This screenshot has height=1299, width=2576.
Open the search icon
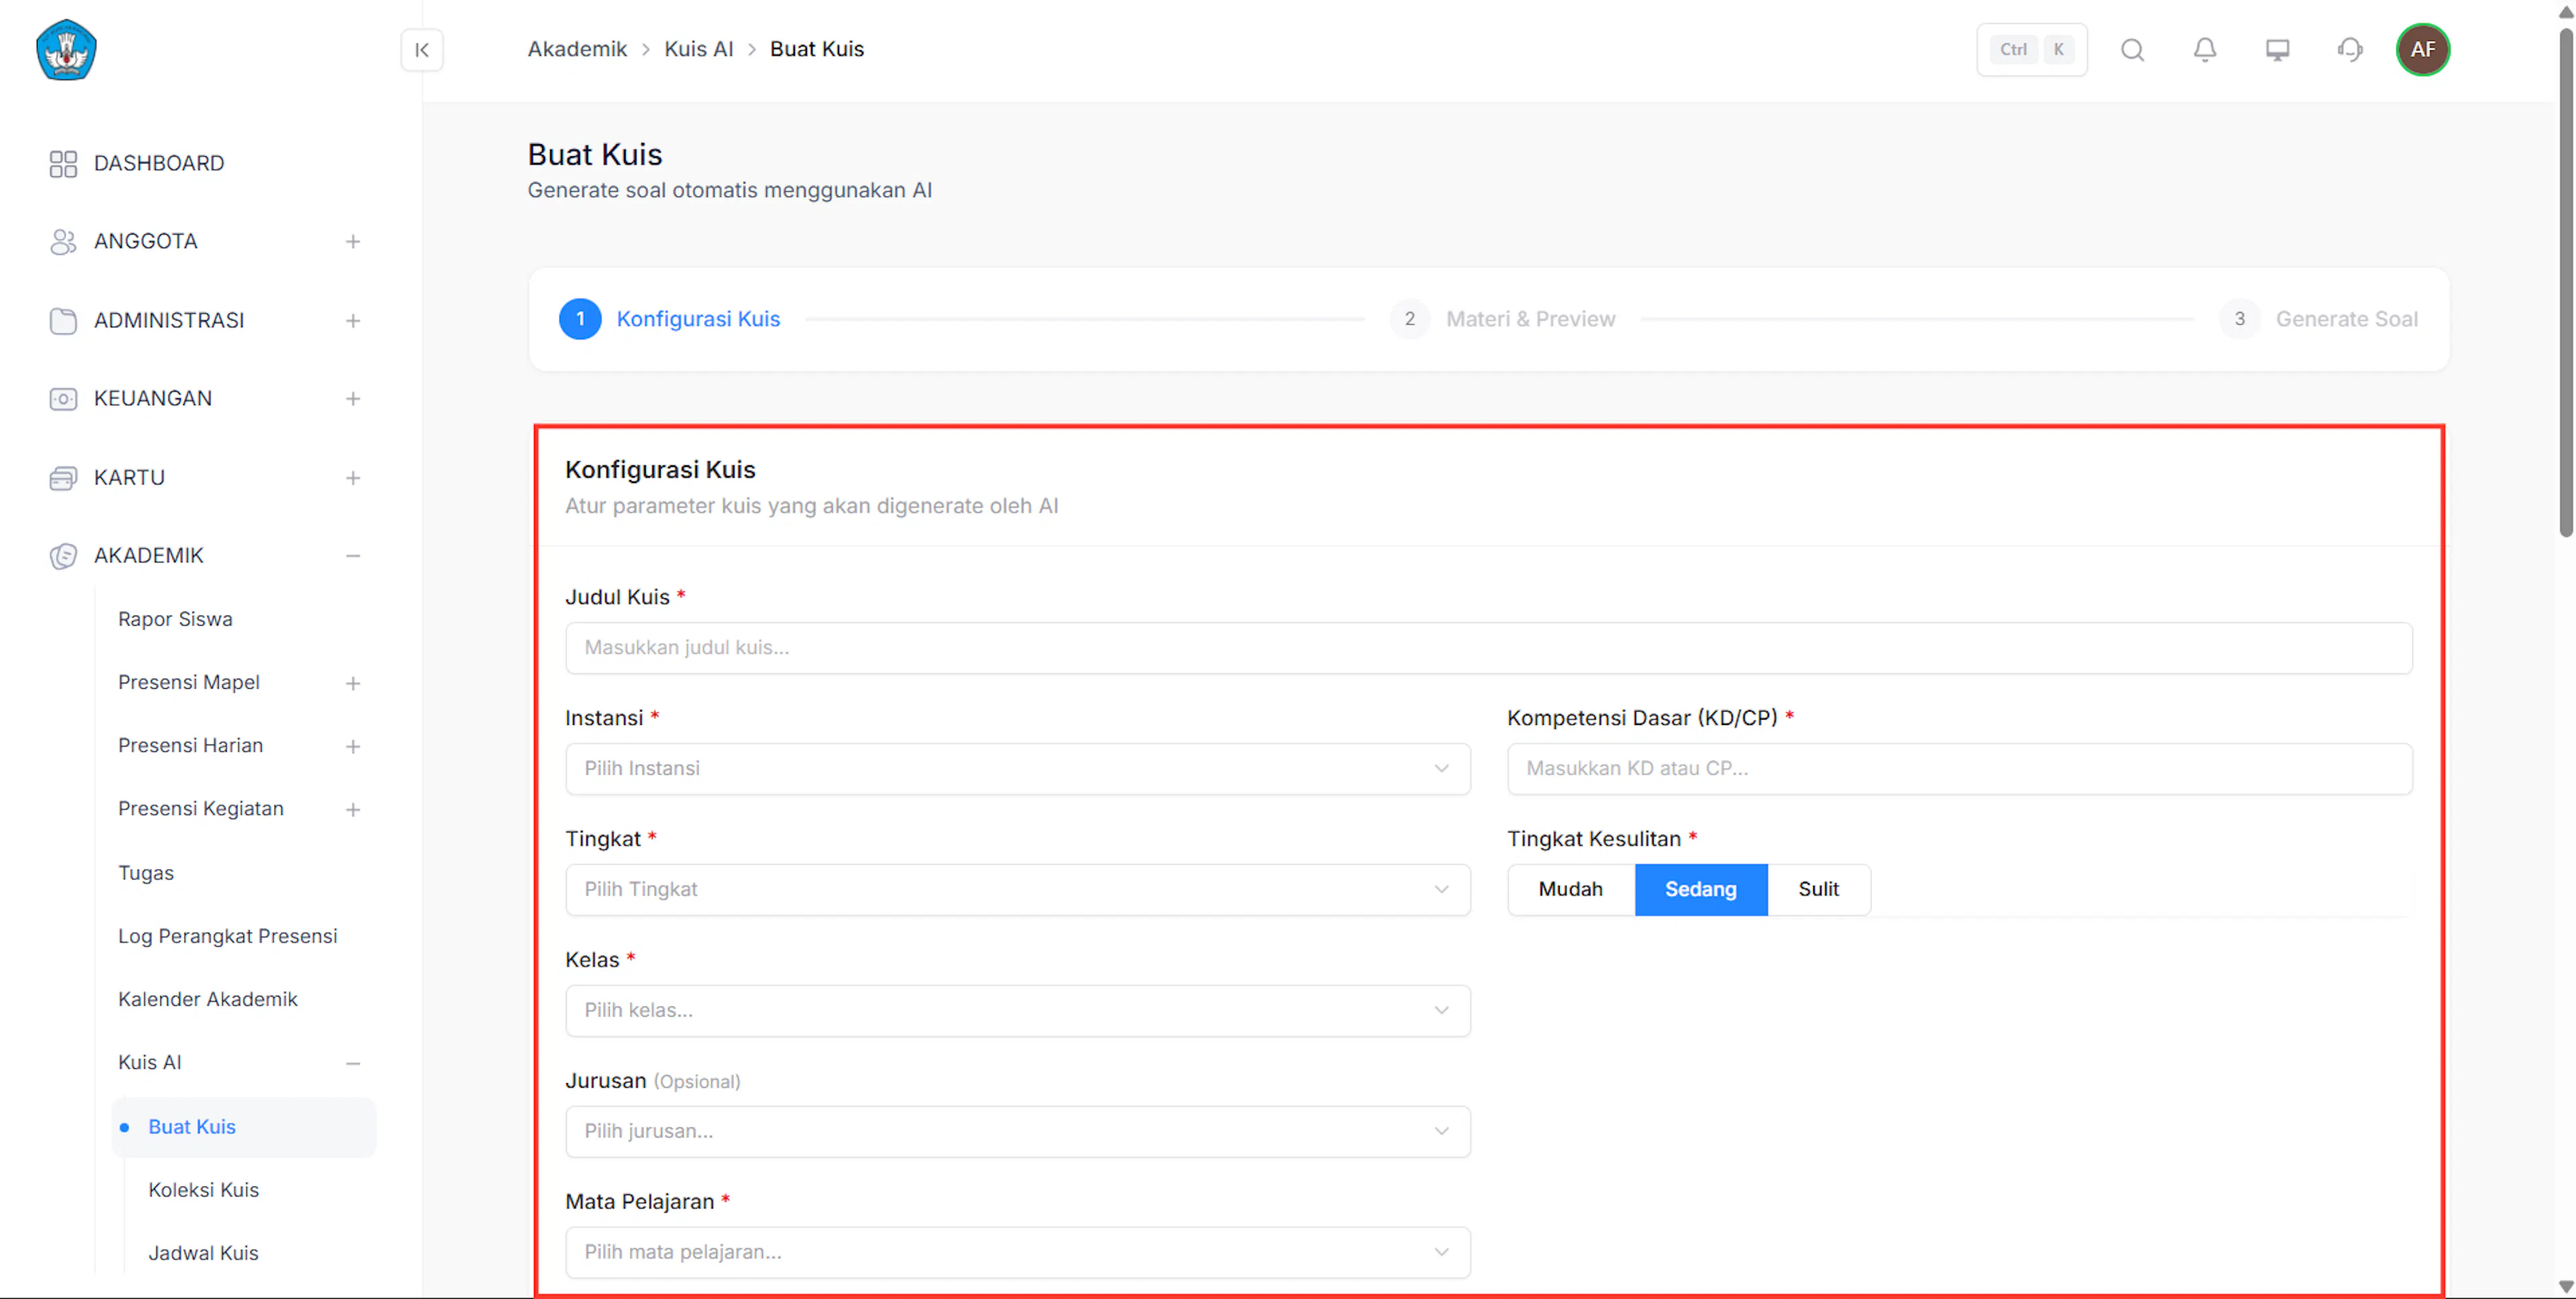pos(2132,50)
